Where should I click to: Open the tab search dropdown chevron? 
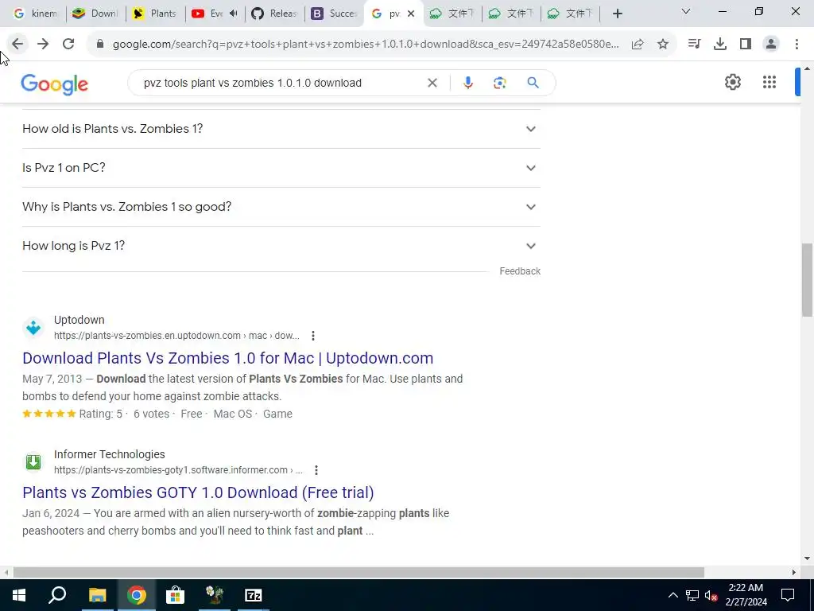pos(685,11)
